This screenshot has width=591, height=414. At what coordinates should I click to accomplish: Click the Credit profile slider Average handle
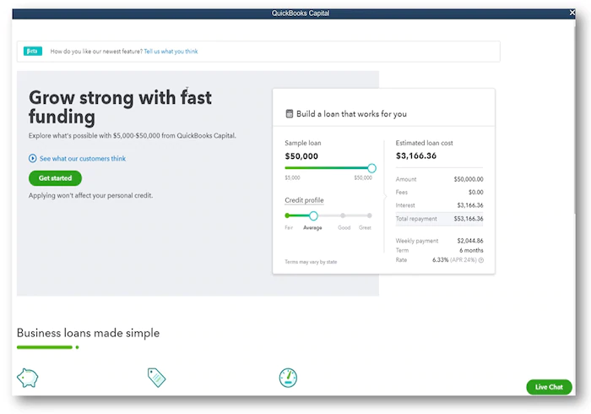(x=313, y=215)
